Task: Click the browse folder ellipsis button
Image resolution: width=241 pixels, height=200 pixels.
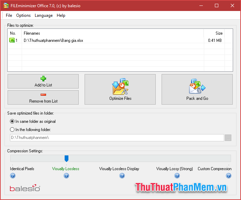Action: point(228,138)
